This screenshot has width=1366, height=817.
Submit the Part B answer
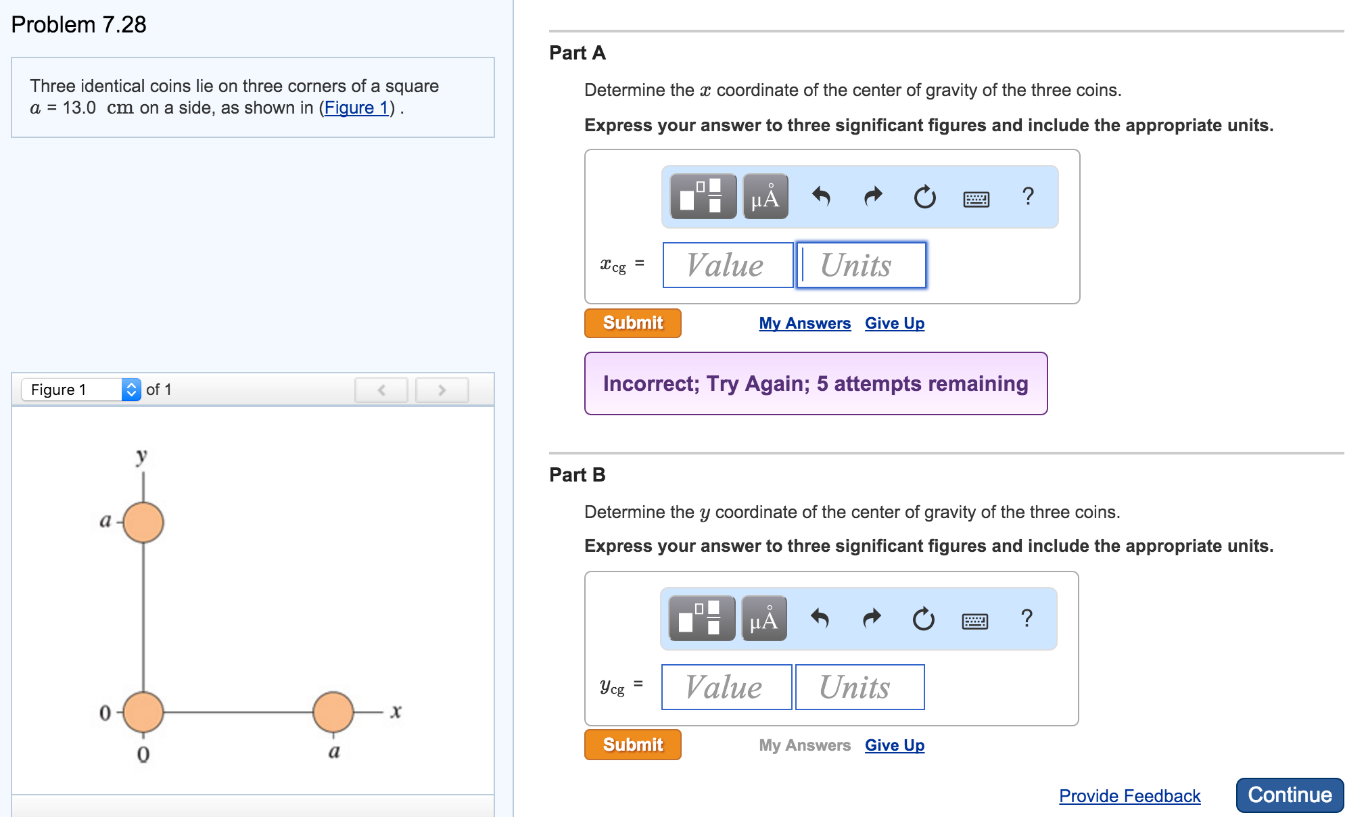[x=632, y=744]
